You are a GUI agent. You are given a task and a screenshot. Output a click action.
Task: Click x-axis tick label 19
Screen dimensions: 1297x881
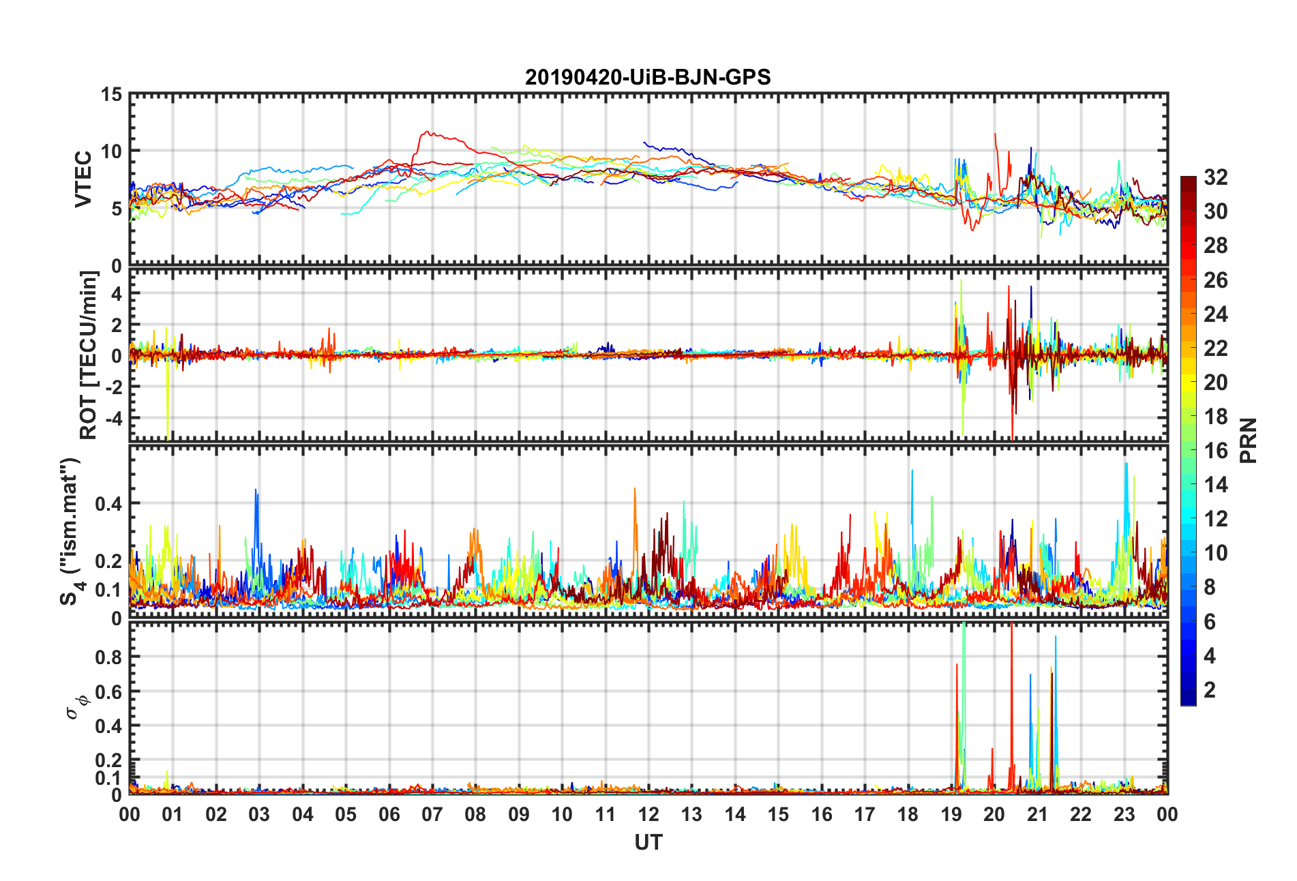click(x=951, y=814)
